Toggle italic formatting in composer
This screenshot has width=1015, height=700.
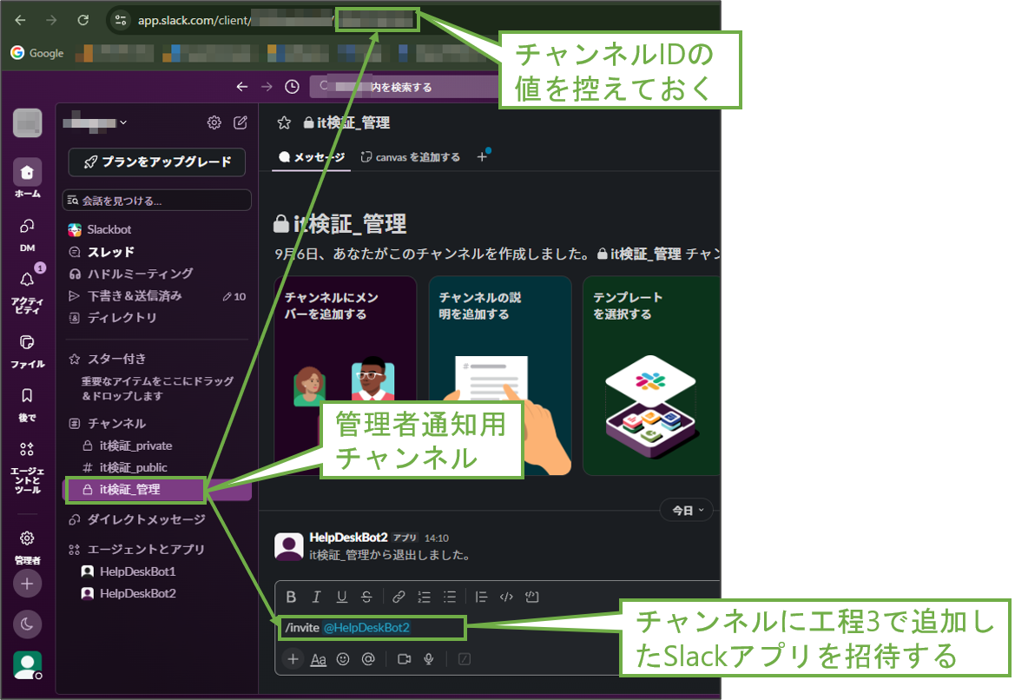tap(317, 597)
